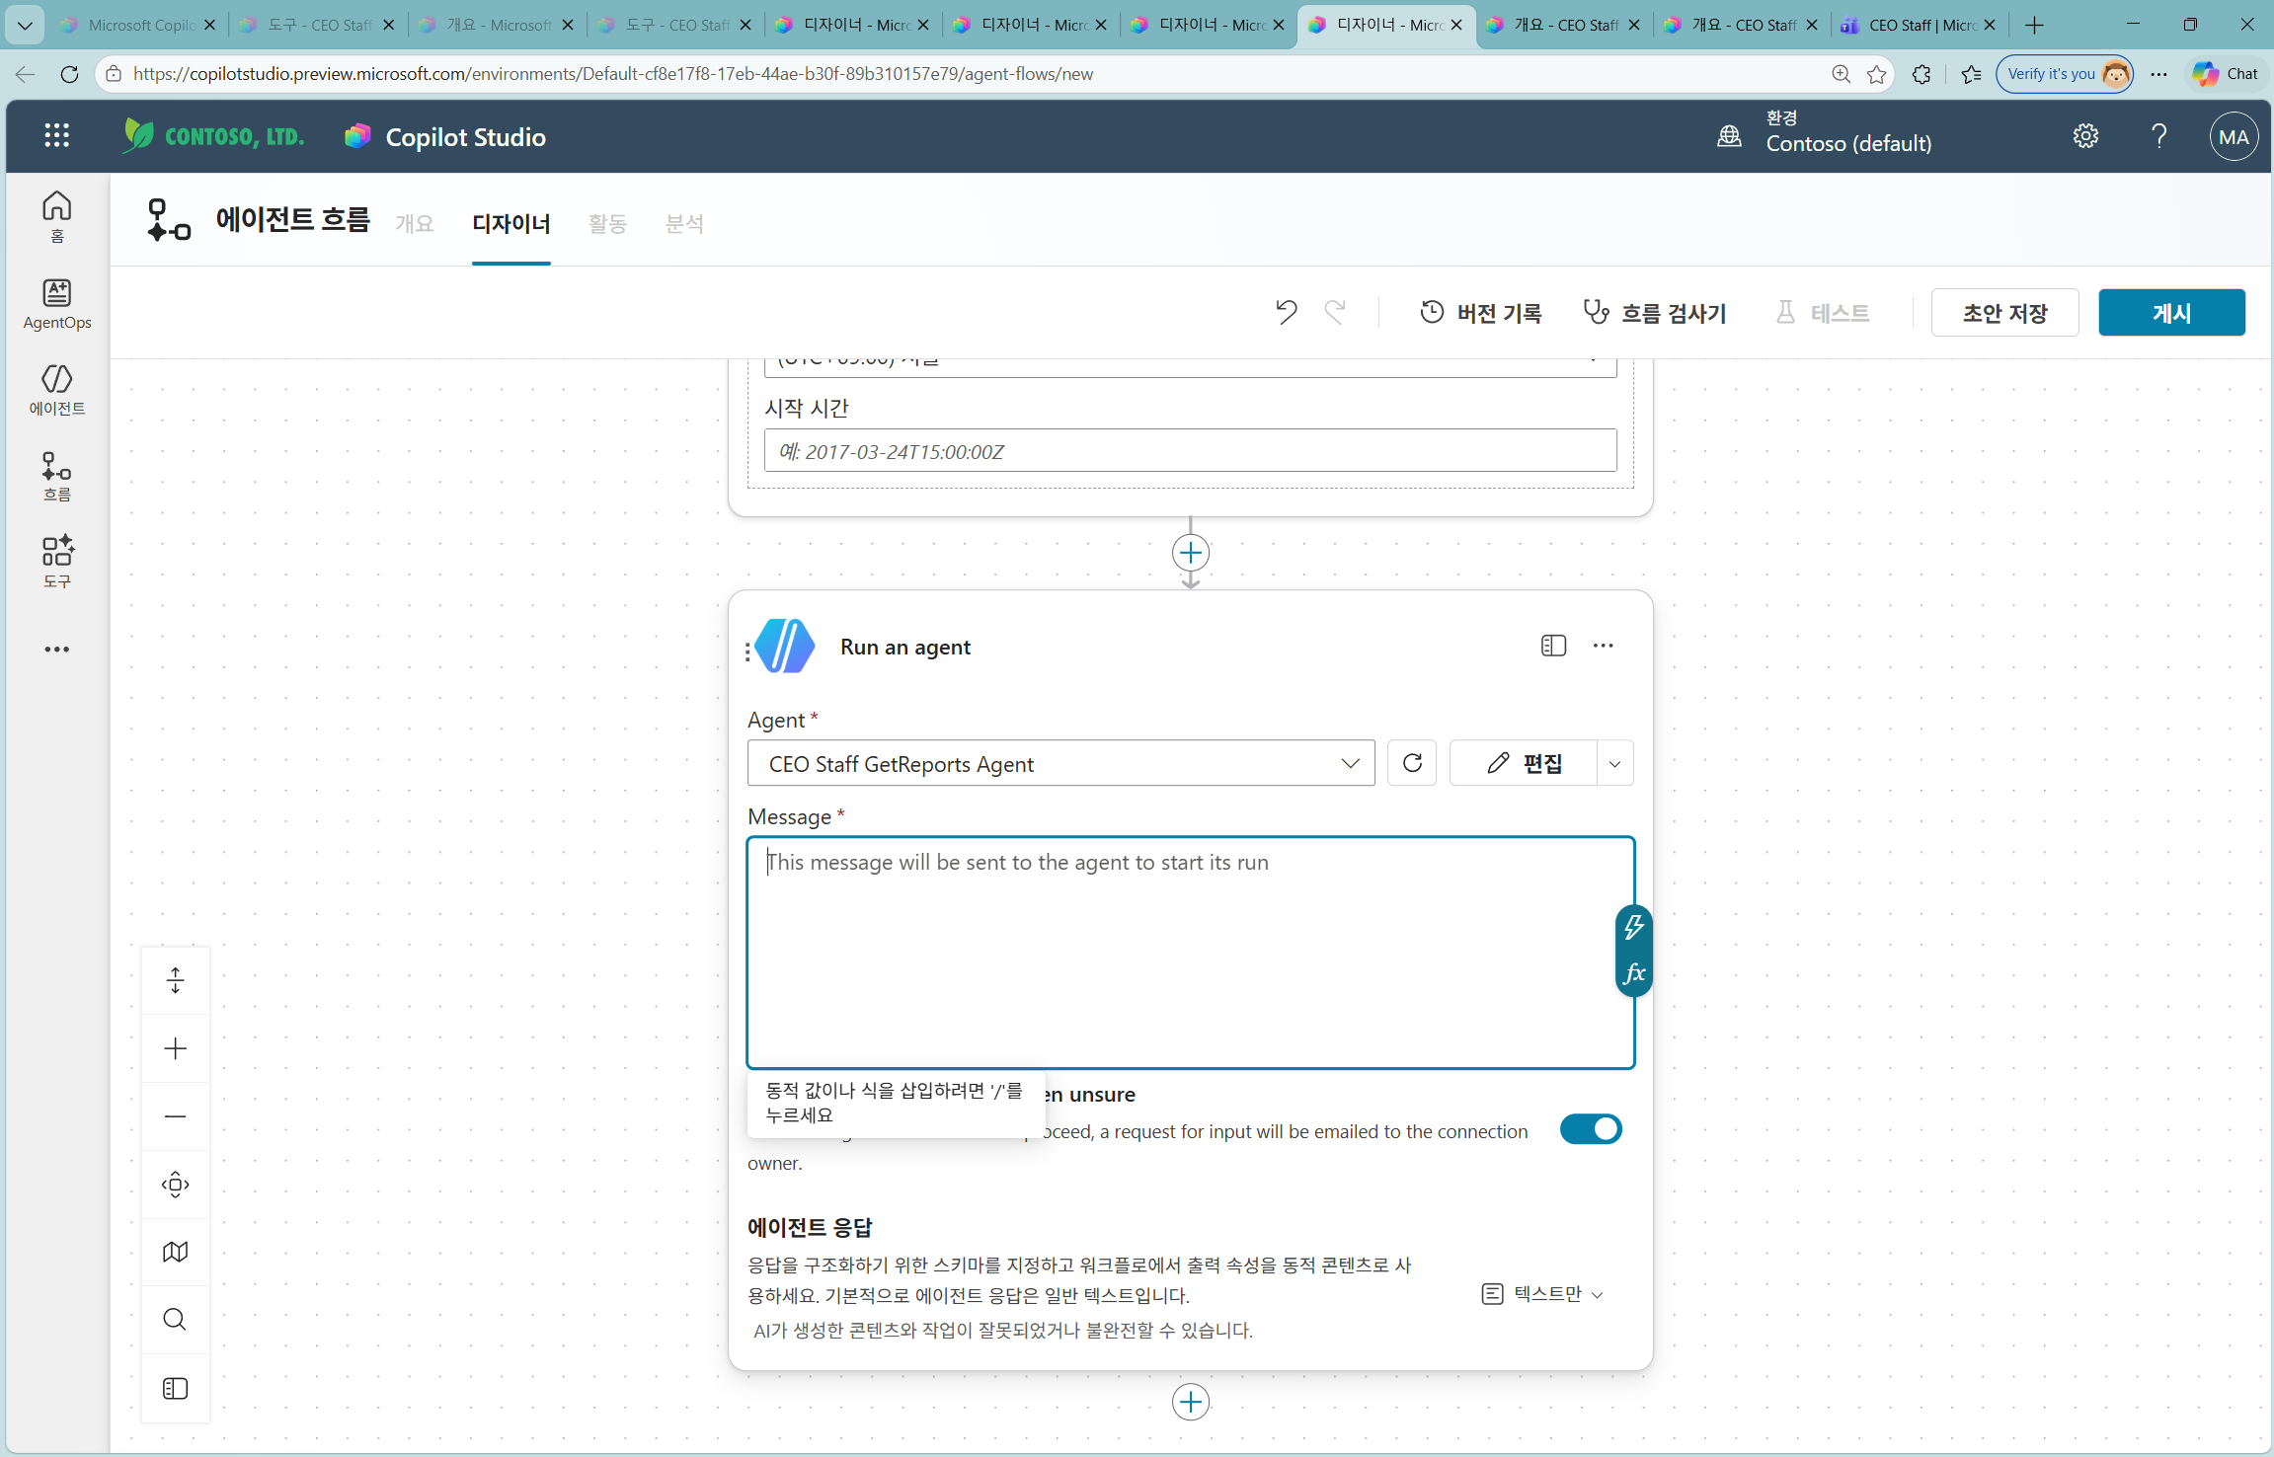Switch to the 활동 tab
Screen dimensions: 2274x1457
[608, 224]
